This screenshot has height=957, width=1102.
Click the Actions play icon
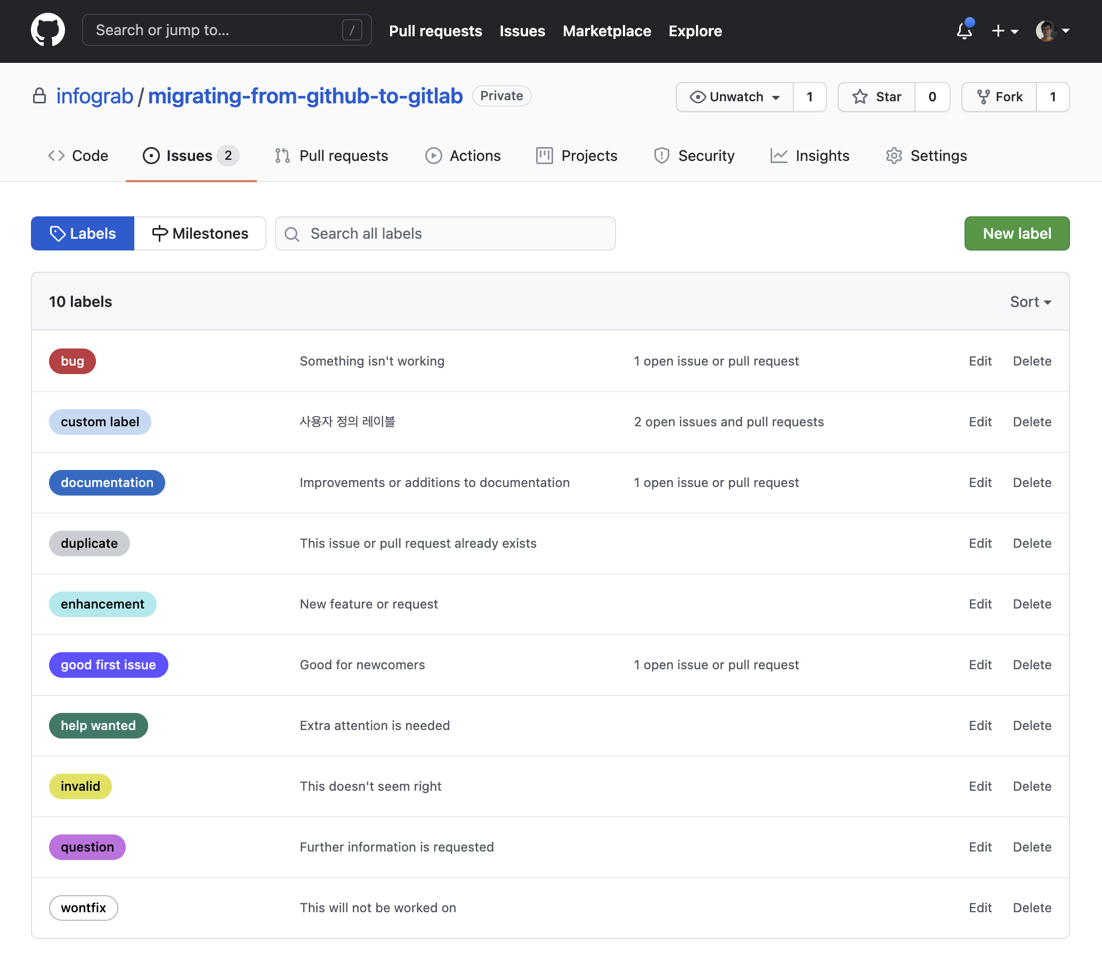[432, 156]
